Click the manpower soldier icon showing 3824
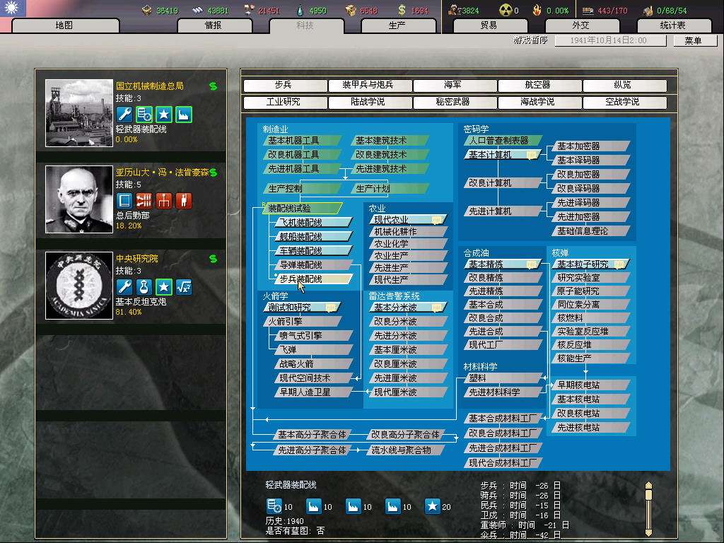The height and width of the screenshot is (543, 724). [454, 10]
